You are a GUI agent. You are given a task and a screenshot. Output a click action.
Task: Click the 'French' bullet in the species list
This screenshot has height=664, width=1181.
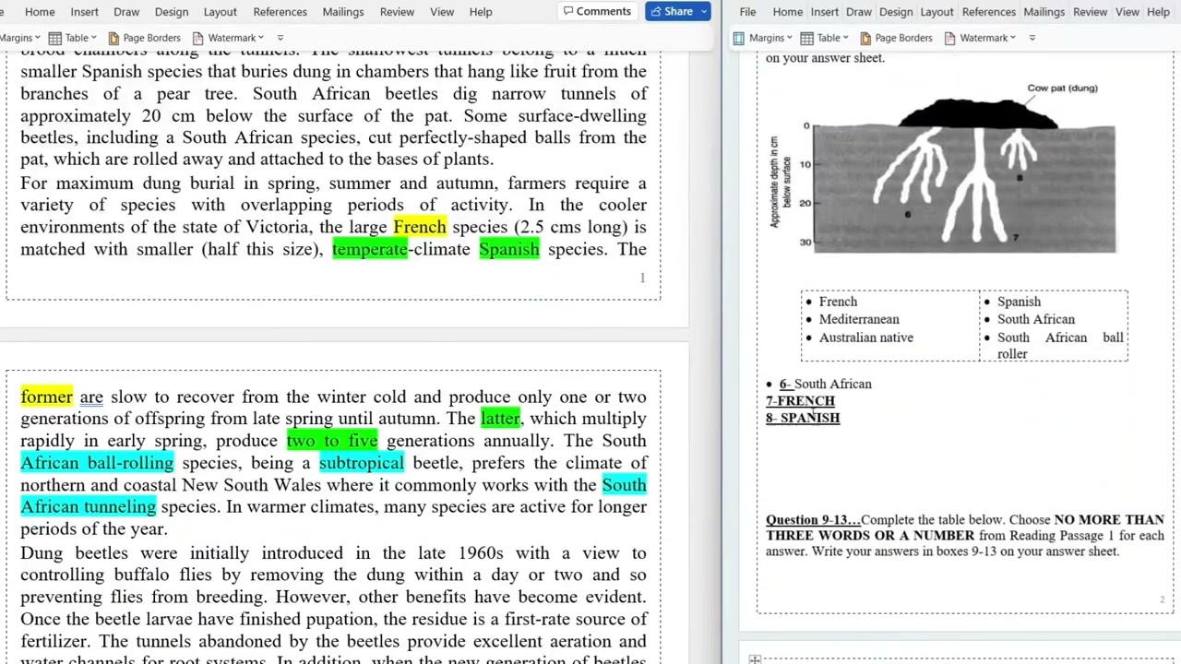pyautogui.click(x=838, y=302)
